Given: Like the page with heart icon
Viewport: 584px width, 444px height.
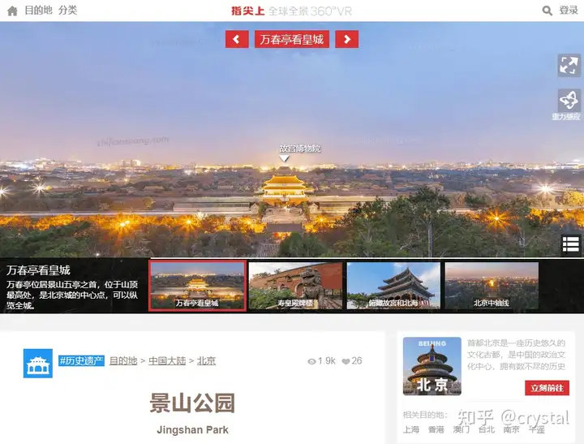Looking at the screenshot, I should click(346, 361).
